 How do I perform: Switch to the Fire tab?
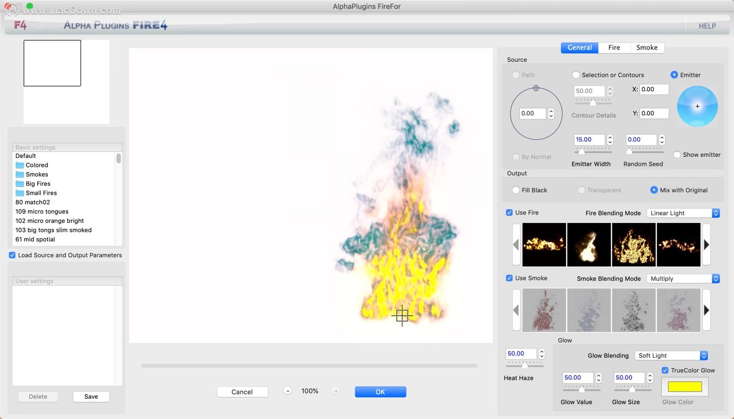point(614,48)
